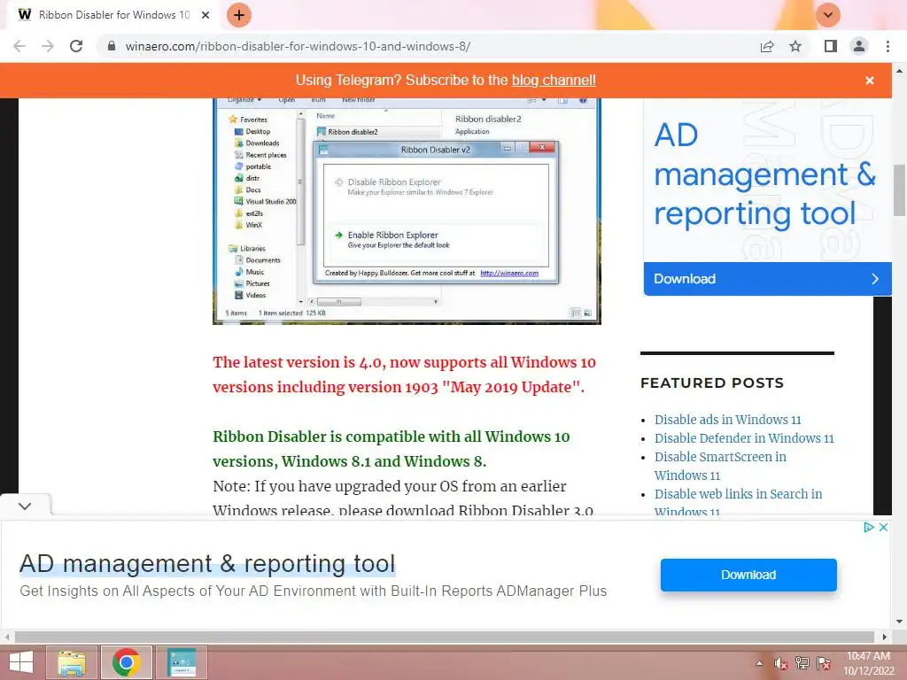Click the tab search dropdown arrow

pos(828,15)
